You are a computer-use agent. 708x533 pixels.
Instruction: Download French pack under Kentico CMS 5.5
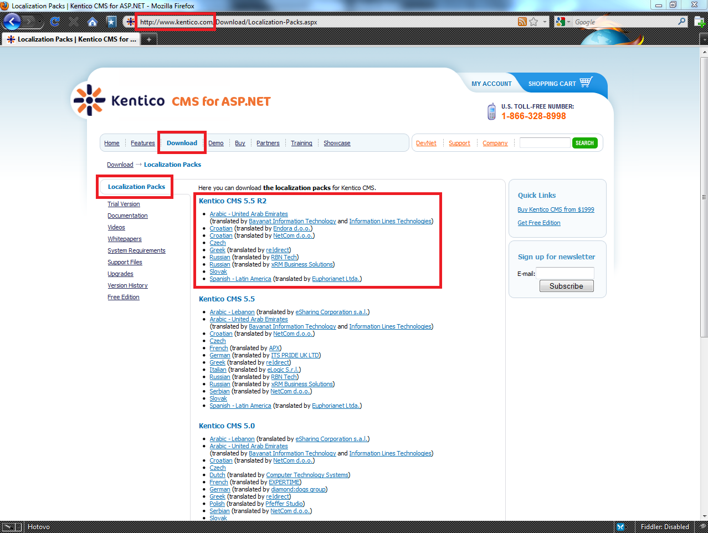tap(219, 348)
